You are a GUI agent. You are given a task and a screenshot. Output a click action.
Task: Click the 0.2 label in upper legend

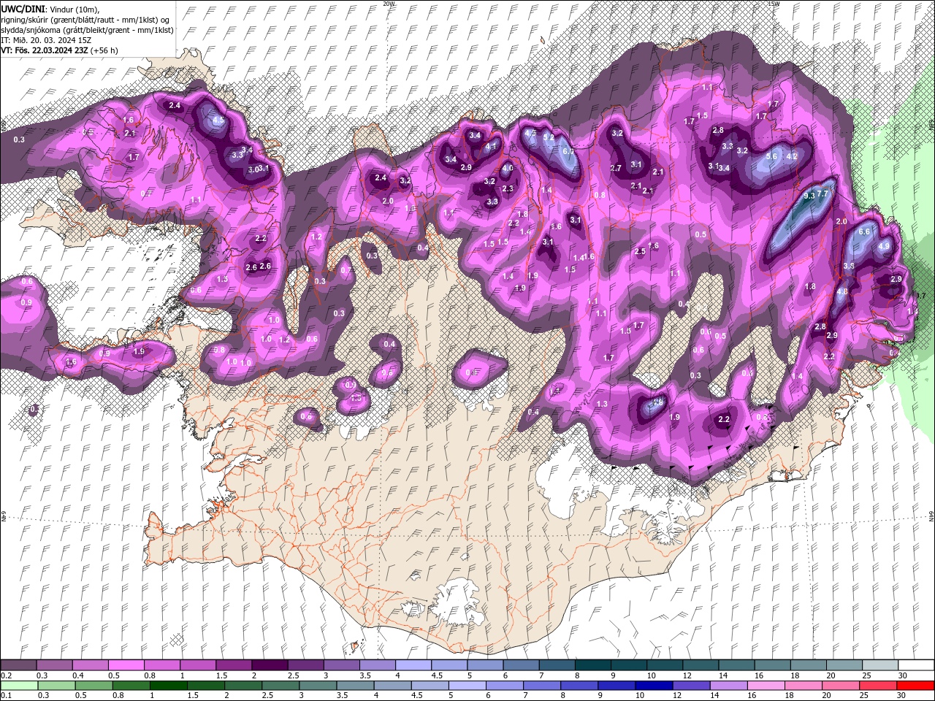point(6,675)
